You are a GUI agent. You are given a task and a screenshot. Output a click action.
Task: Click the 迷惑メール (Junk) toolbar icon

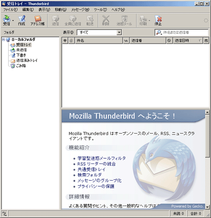coord(124,20)
